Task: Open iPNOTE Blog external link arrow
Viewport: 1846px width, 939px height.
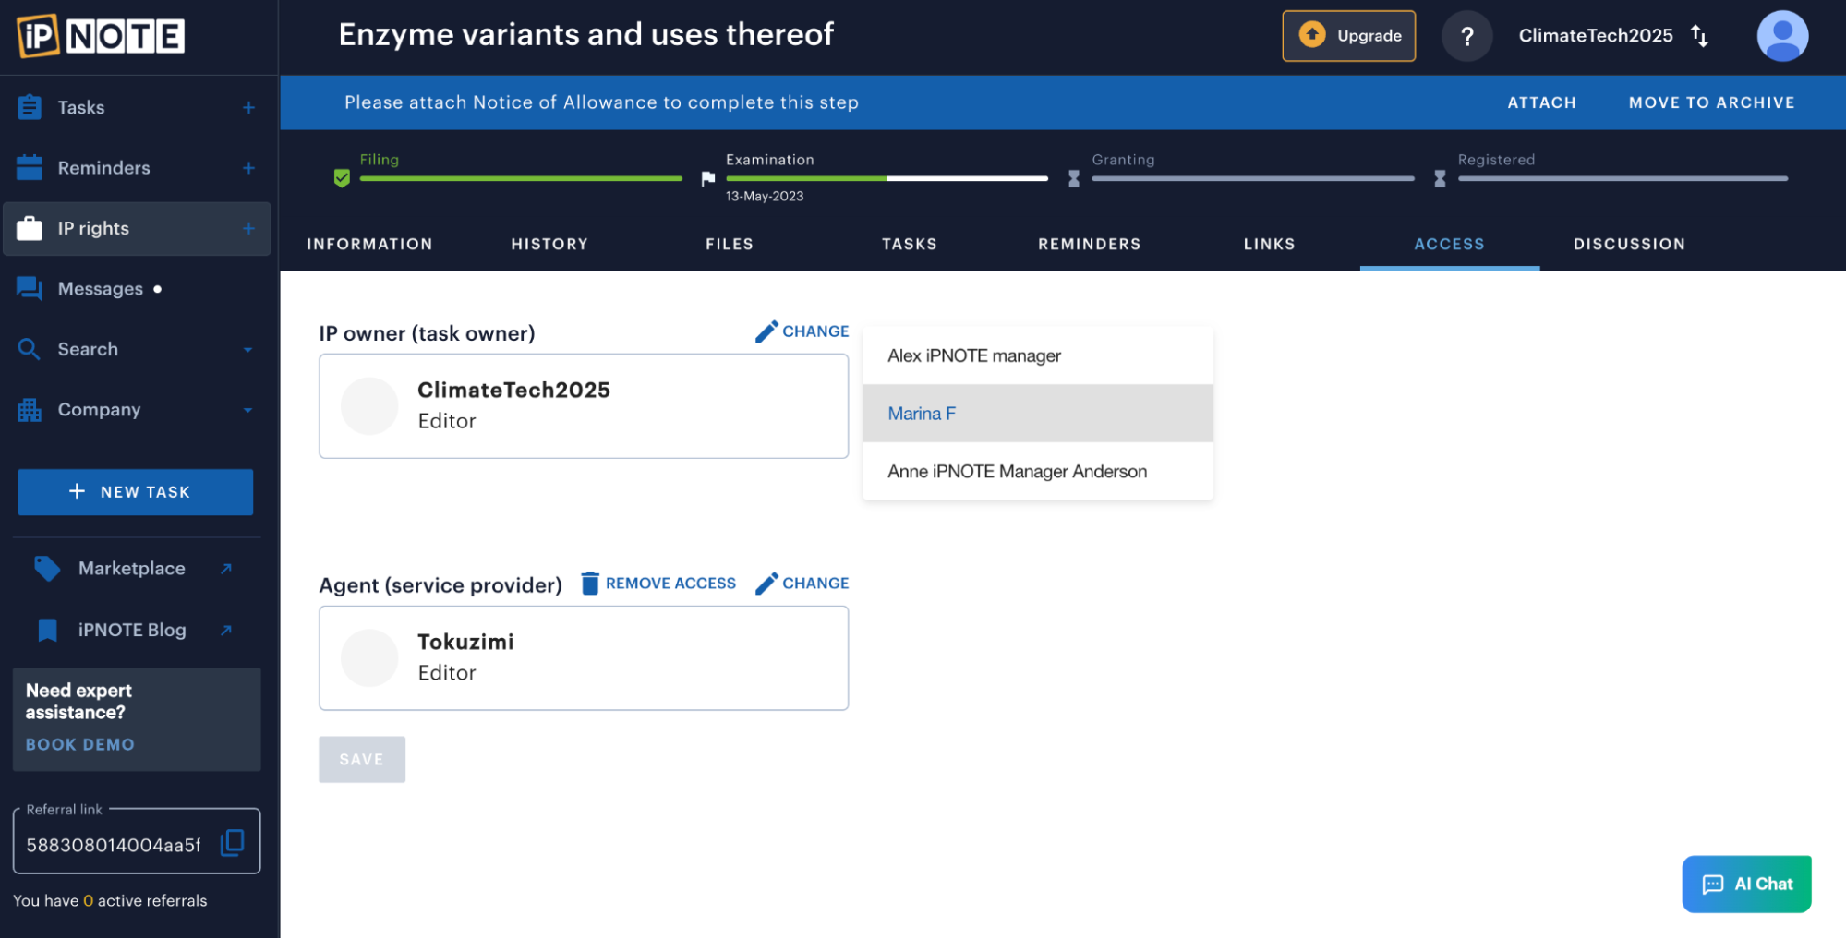Action: 226,630
